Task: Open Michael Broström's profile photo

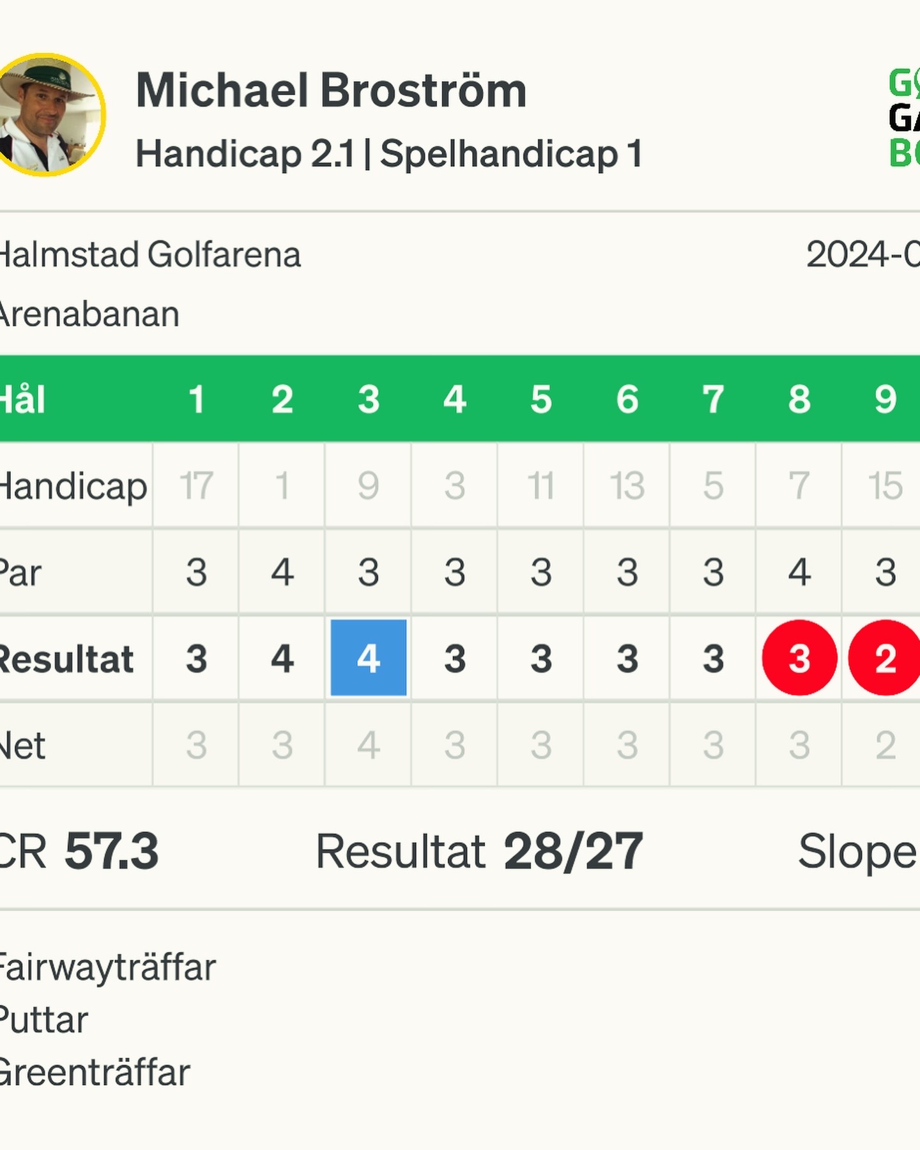Action: pos(50,115)
